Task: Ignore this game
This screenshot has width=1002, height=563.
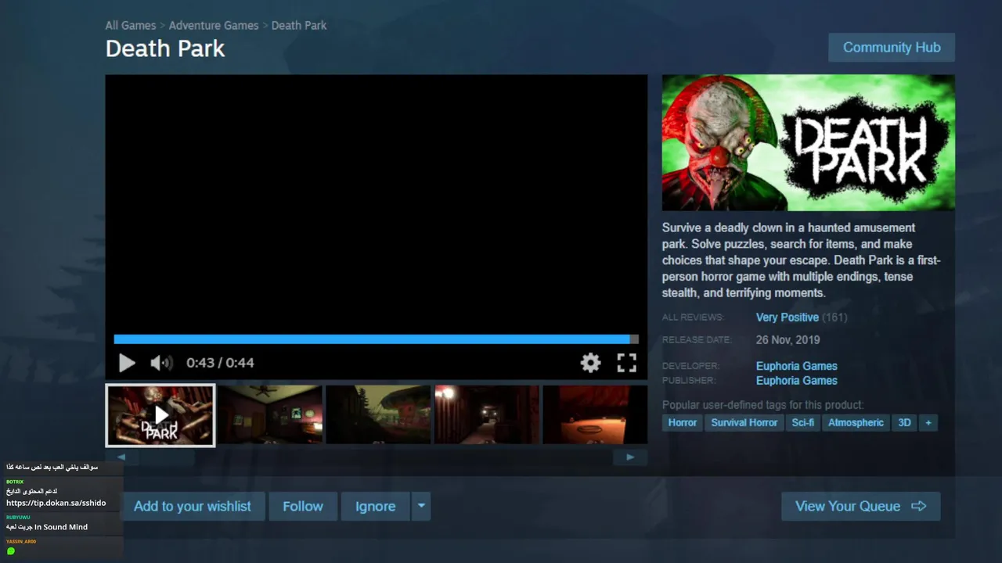Action: [376, 507]
